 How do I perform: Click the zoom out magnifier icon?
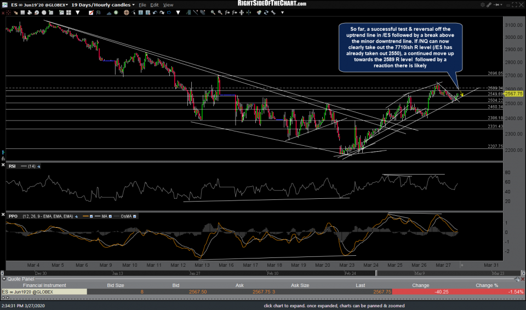(220, 13)
